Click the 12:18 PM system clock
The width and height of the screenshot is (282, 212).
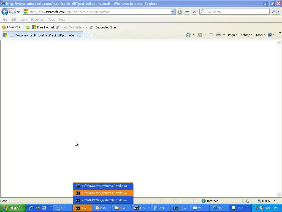(272, 208)
